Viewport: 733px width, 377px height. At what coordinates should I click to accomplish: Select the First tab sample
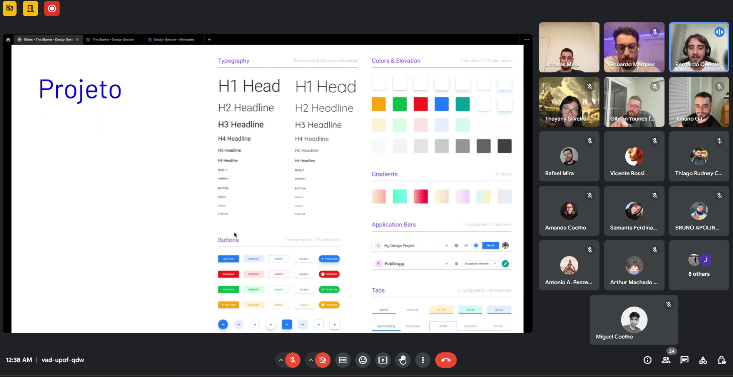click(x=443, y=326)
